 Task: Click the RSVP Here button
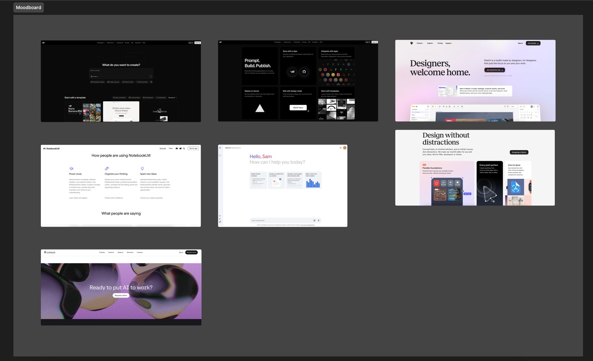298,108
